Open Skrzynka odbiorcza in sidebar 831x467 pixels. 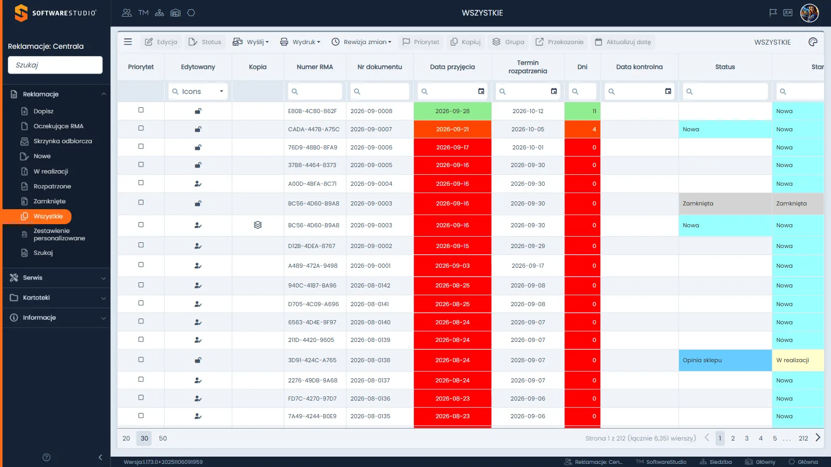pos(62,141)
